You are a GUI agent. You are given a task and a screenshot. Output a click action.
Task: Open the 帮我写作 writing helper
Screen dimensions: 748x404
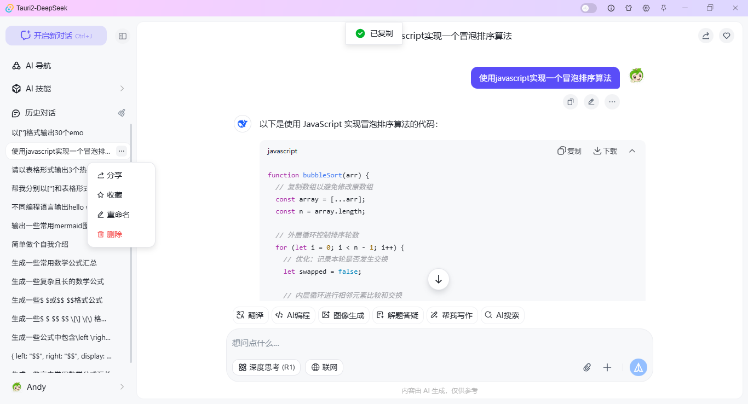coord(452,315)
